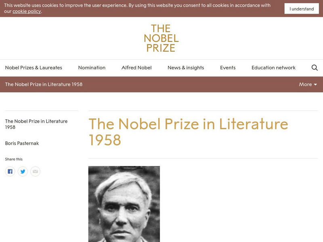Go to the Events section

pos(228,68)
